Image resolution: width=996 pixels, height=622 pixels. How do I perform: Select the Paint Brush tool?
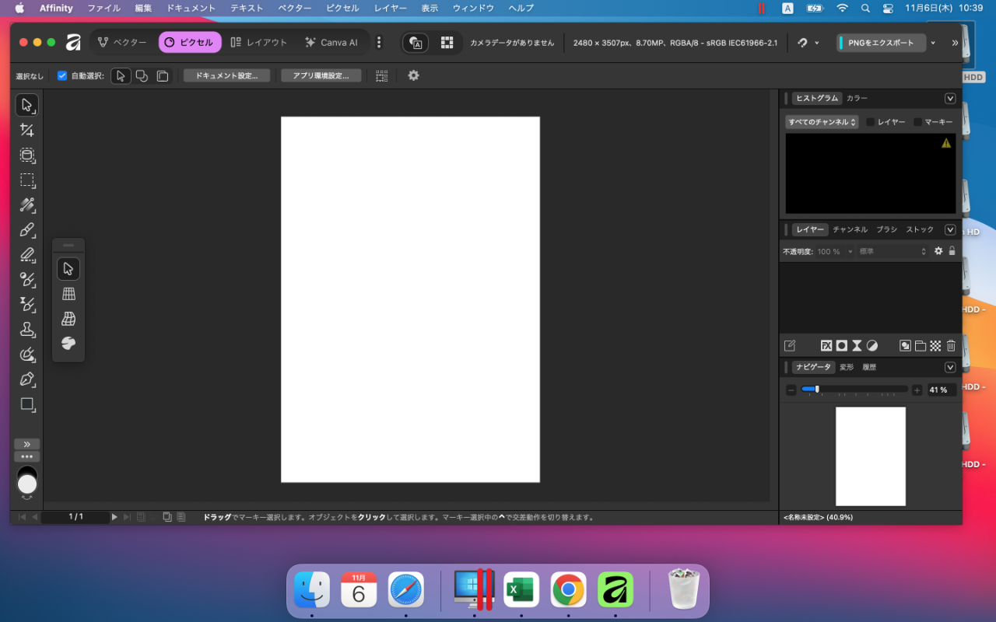pos(27,230)
